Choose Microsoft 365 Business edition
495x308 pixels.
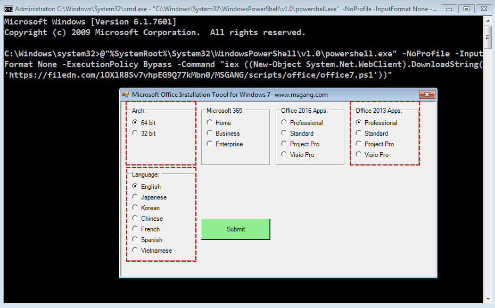223,133
